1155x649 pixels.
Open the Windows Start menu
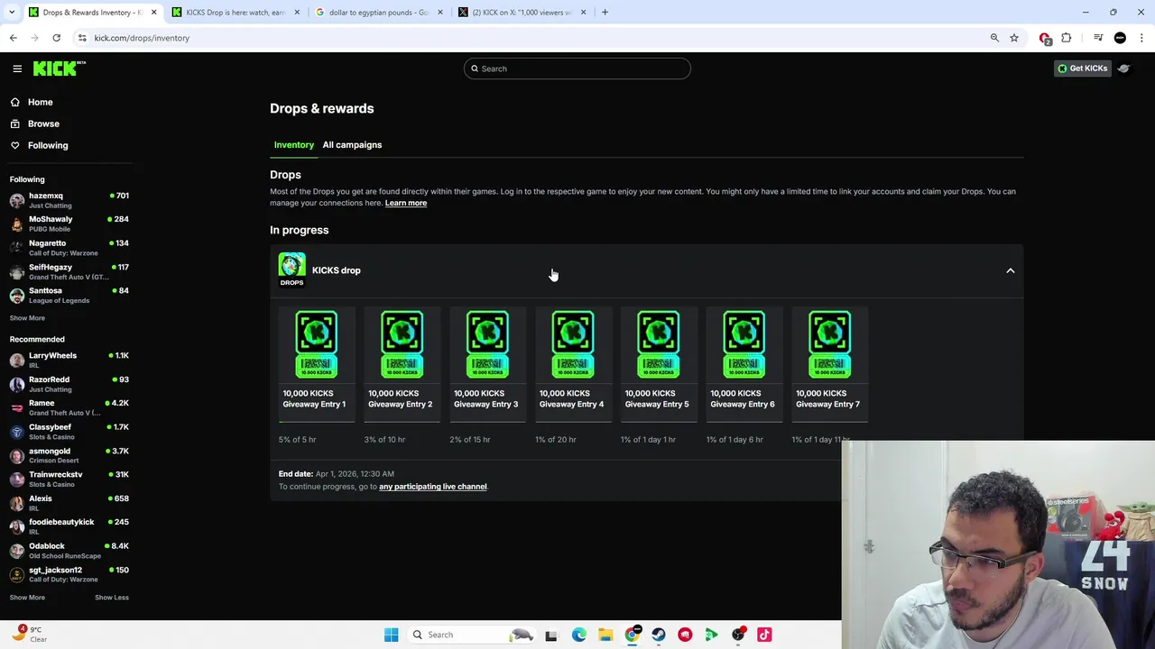tap(391, 635)
